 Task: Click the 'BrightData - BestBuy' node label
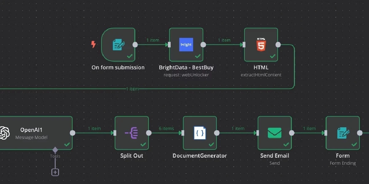[x=186, y=67]
